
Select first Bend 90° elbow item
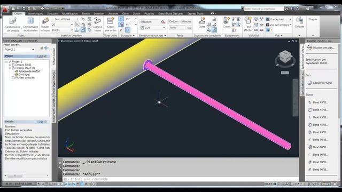[x=318, y=140]
